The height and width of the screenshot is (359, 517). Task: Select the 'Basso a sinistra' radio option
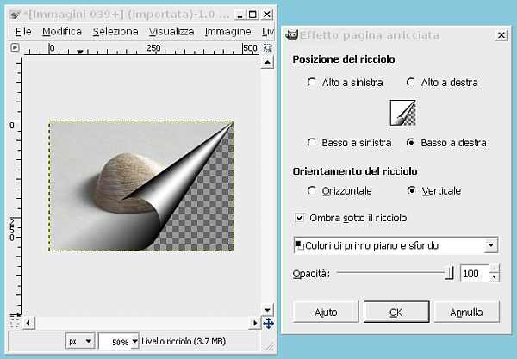[x=311, y=142]
